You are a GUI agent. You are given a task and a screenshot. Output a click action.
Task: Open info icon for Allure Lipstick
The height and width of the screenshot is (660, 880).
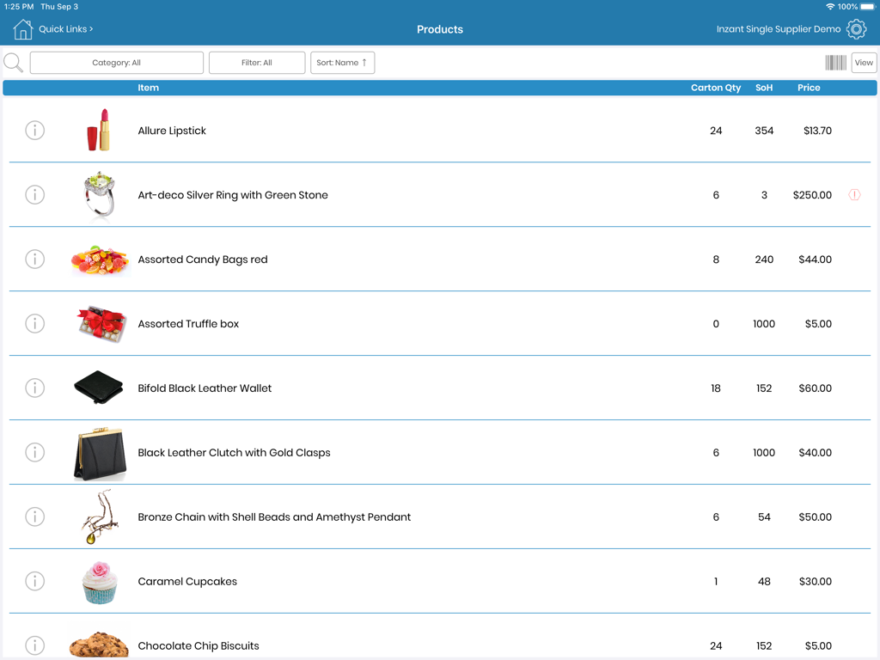click(x=34, y=130)
